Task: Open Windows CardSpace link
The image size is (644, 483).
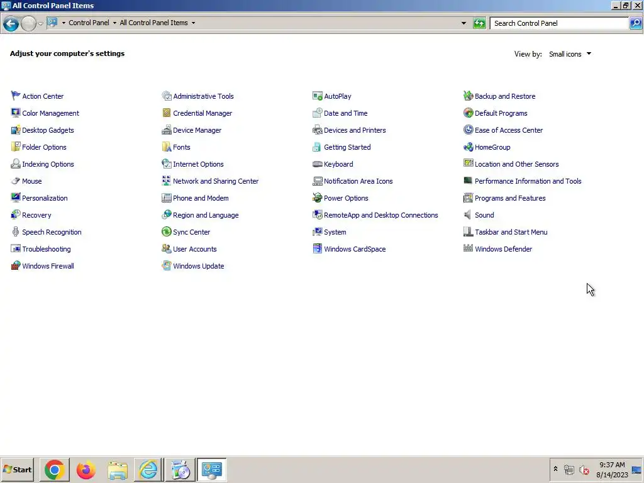Action: [x=355, y=249]
